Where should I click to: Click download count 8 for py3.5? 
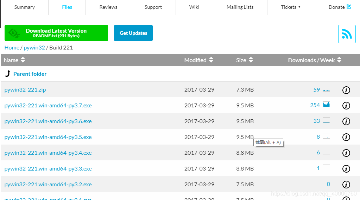coord(318,136)
